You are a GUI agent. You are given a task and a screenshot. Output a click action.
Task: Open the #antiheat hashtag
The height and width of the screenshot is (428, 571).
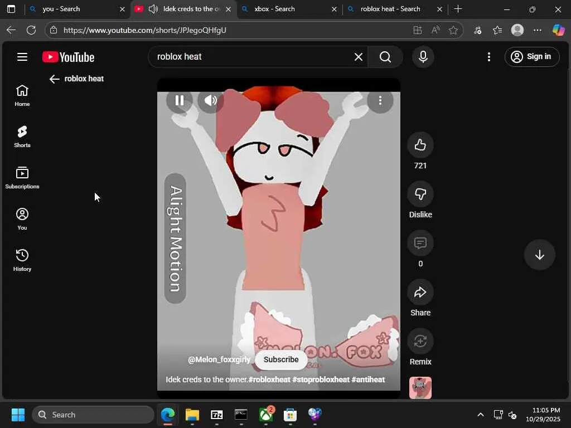[368, 380]
